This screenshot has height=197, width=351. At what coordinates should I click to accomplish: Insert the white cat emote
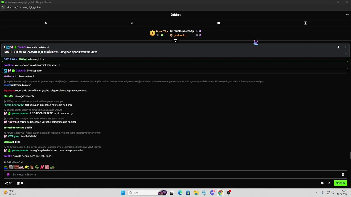pyautogui.click(x=11, y=167)
